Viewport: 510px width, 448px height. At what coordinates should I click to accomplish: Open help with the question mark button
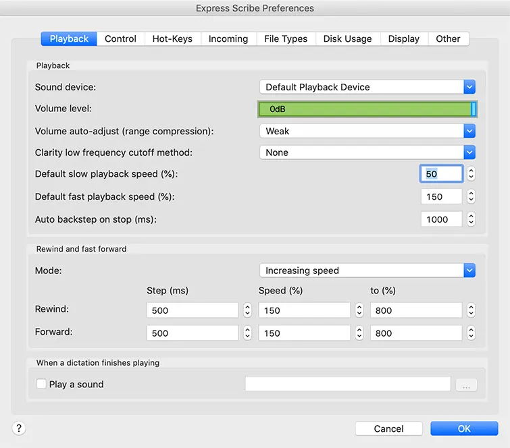pyautogui.click(x=19, y=428)
